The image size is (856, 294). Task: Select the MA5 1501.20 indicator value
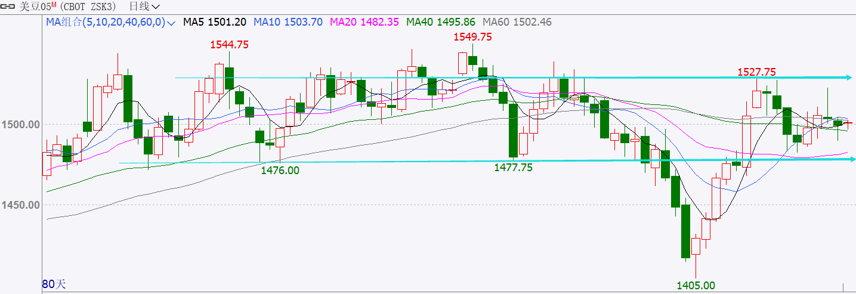(x=215, y=22)
